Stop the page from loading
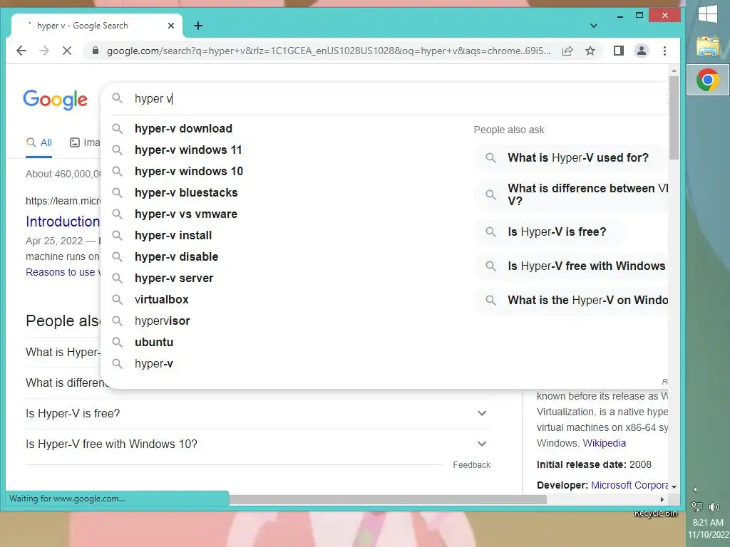 point(67,51)
